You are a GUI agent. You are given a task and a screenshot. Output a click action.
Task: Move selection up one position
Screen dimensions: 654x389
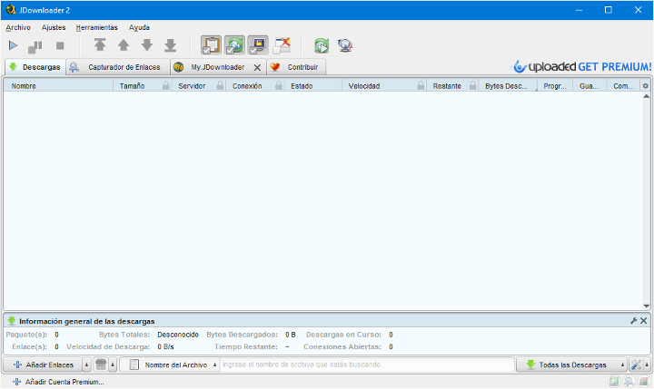(x=124, y=45)
